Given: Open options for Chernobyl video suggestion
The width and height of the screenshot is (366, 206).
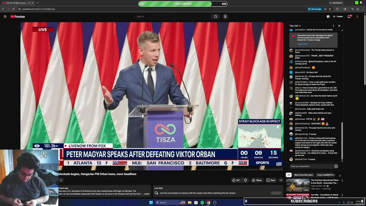Looking at the screenshot, I should coord(342,181).
